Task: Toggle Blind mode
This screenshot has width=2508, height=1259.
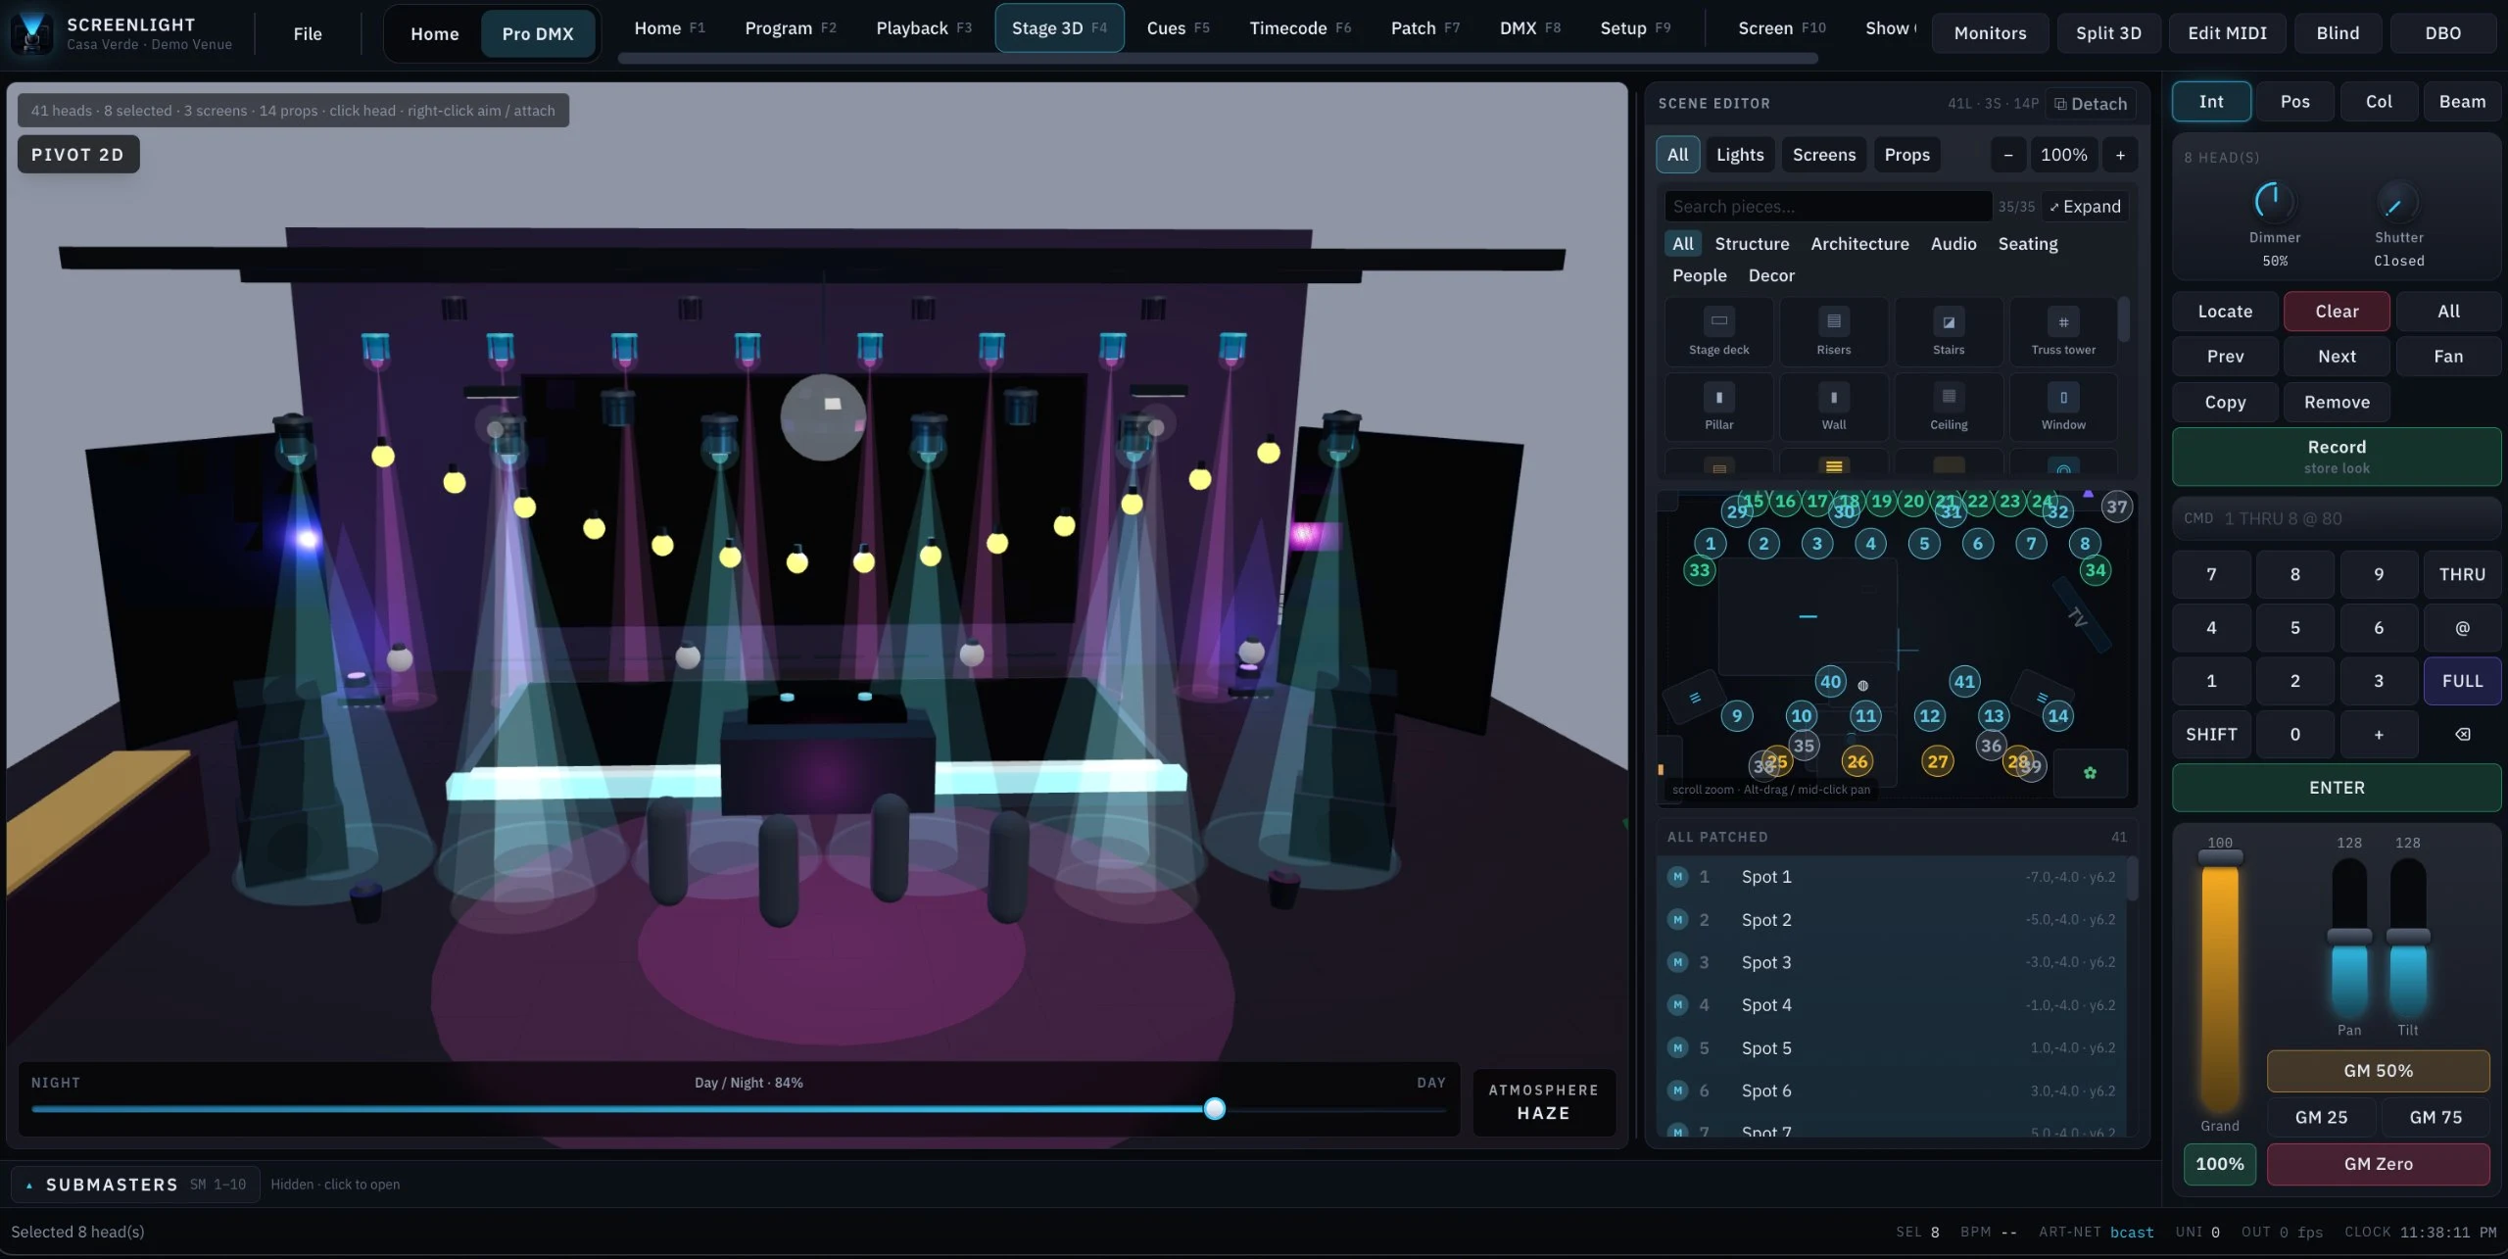Action: 2338,33
